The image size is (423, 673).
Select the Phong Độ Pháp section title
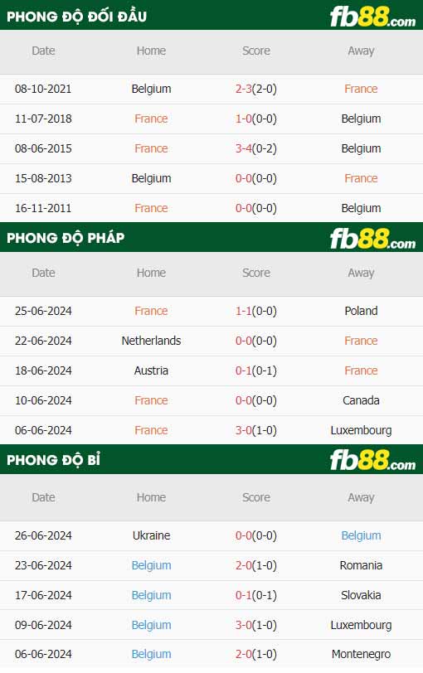point(66,238)
